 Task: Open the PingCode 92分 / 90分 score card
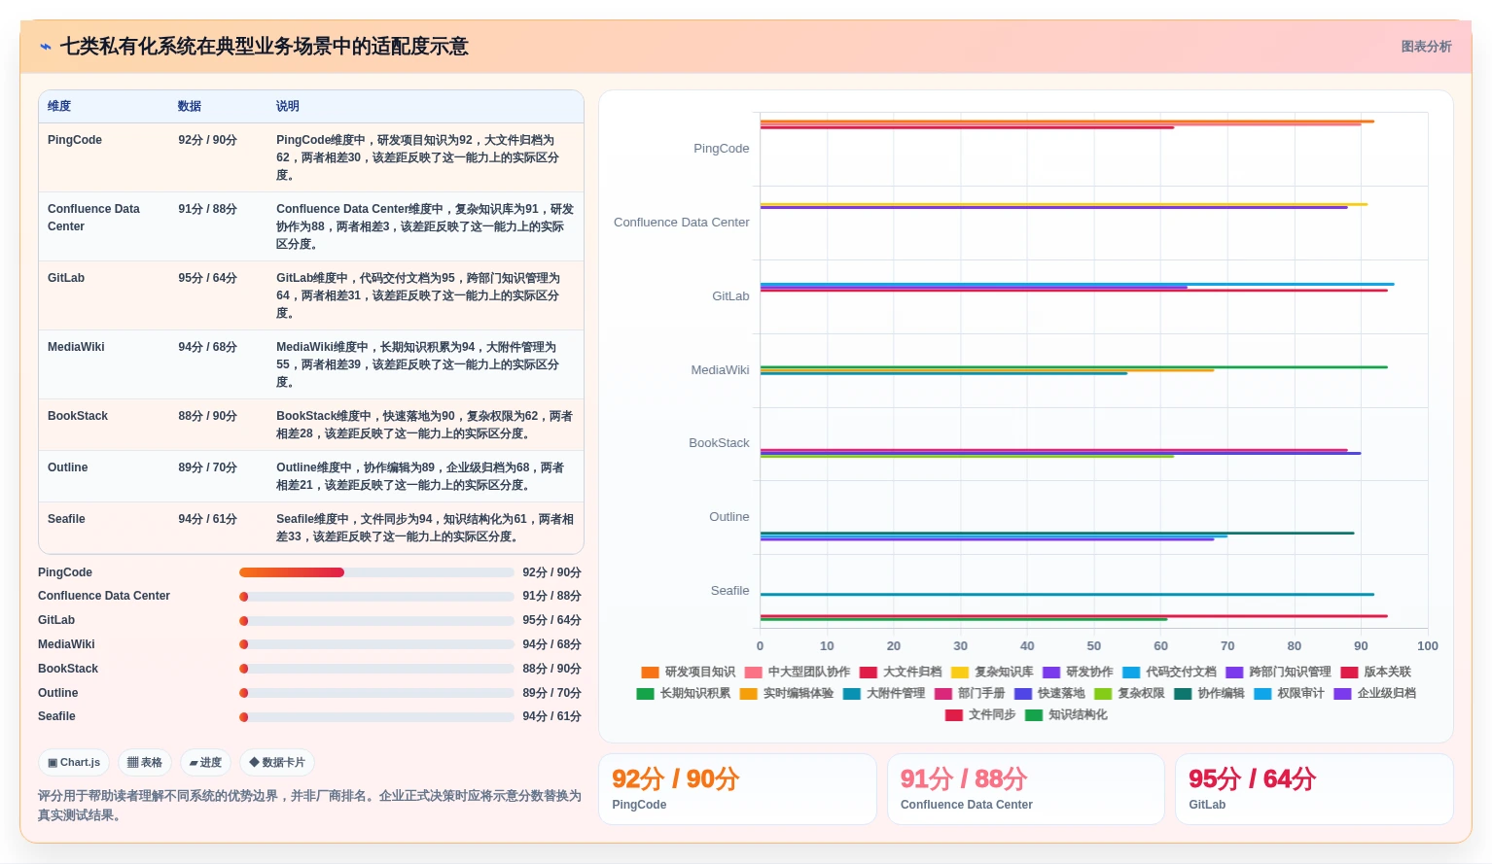click(x=737, y=789)
